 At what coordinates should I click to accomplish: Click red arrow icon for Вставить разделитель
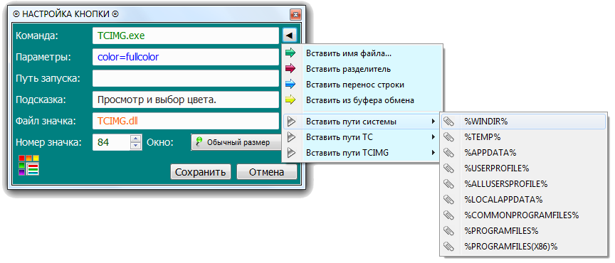(x=290, y=69)
